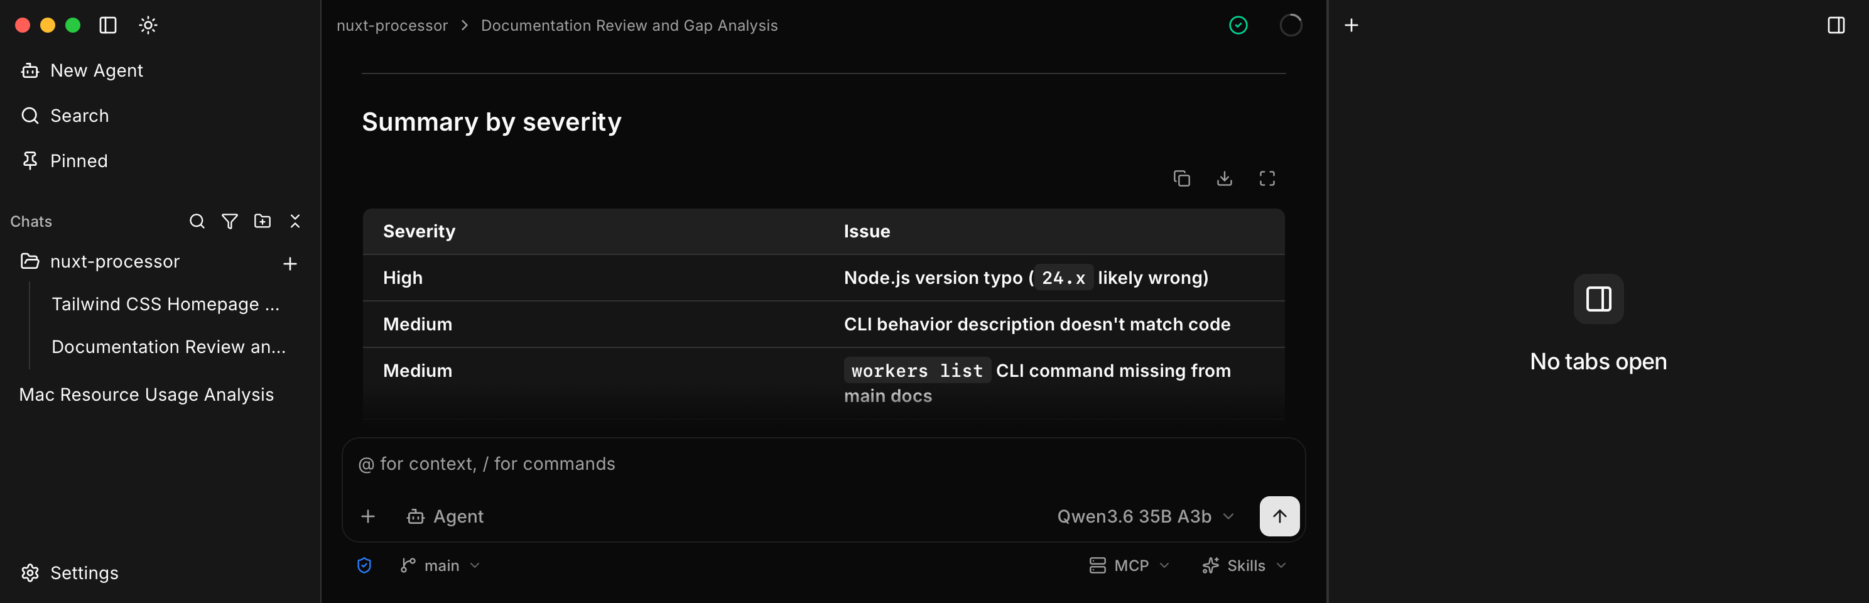
Task: Send message with the arrow button
Action: coord(1279,516)
